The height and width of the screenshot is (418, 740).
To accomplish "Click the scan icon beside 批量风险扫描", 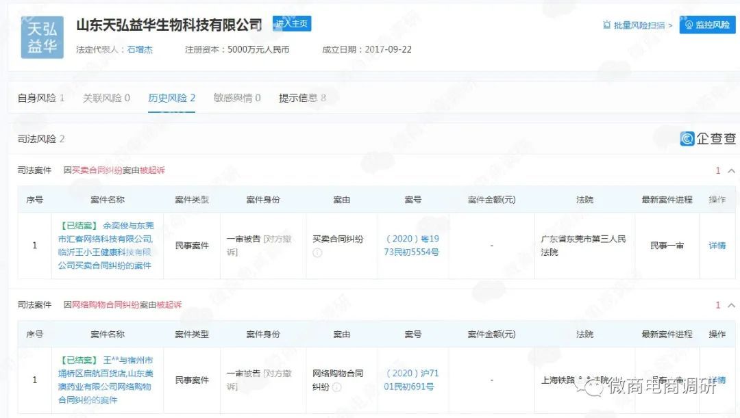I will 606,25.
